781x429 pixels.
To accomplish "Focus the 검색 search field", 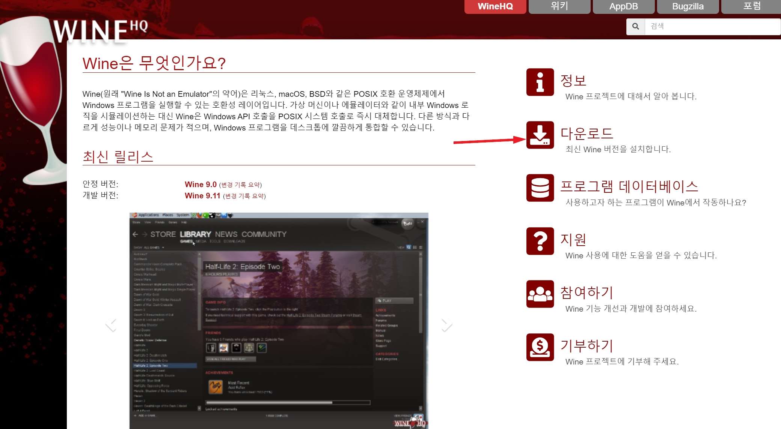I will tap(713, 26).
